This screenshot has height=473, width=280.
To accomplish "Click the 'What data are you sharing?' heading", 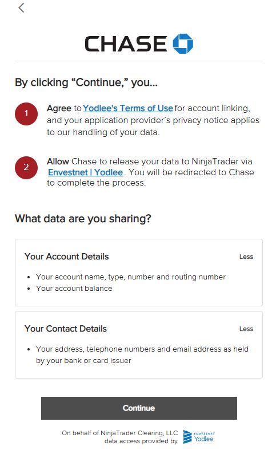I will click(83, 218).
